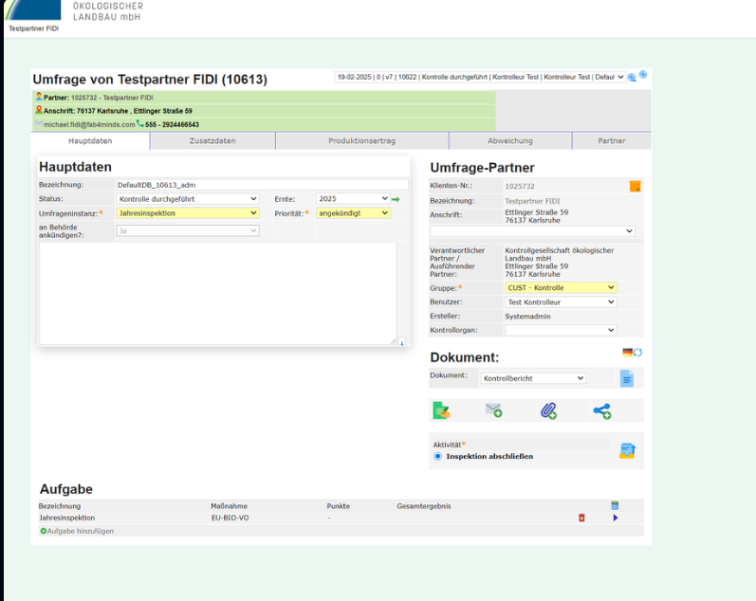Open the Benutzer Test Kontrolleur dropdown

(560, 301)
